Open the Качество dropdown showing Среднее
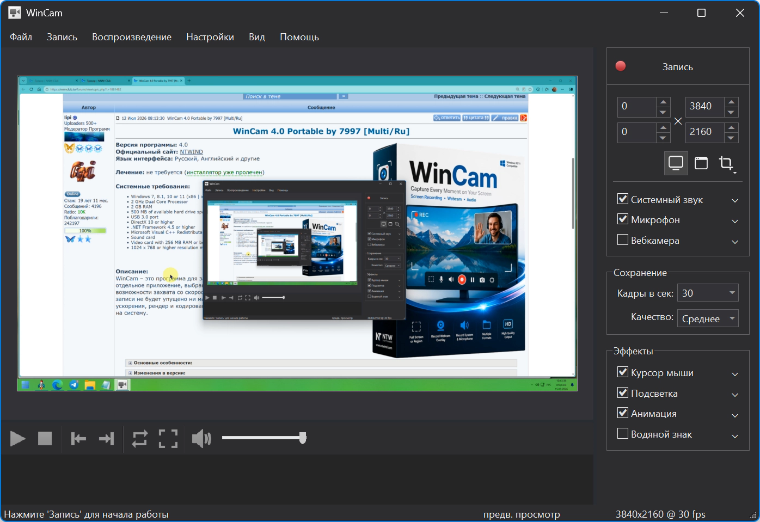The image size is (760, 522). tap(708, 318)
